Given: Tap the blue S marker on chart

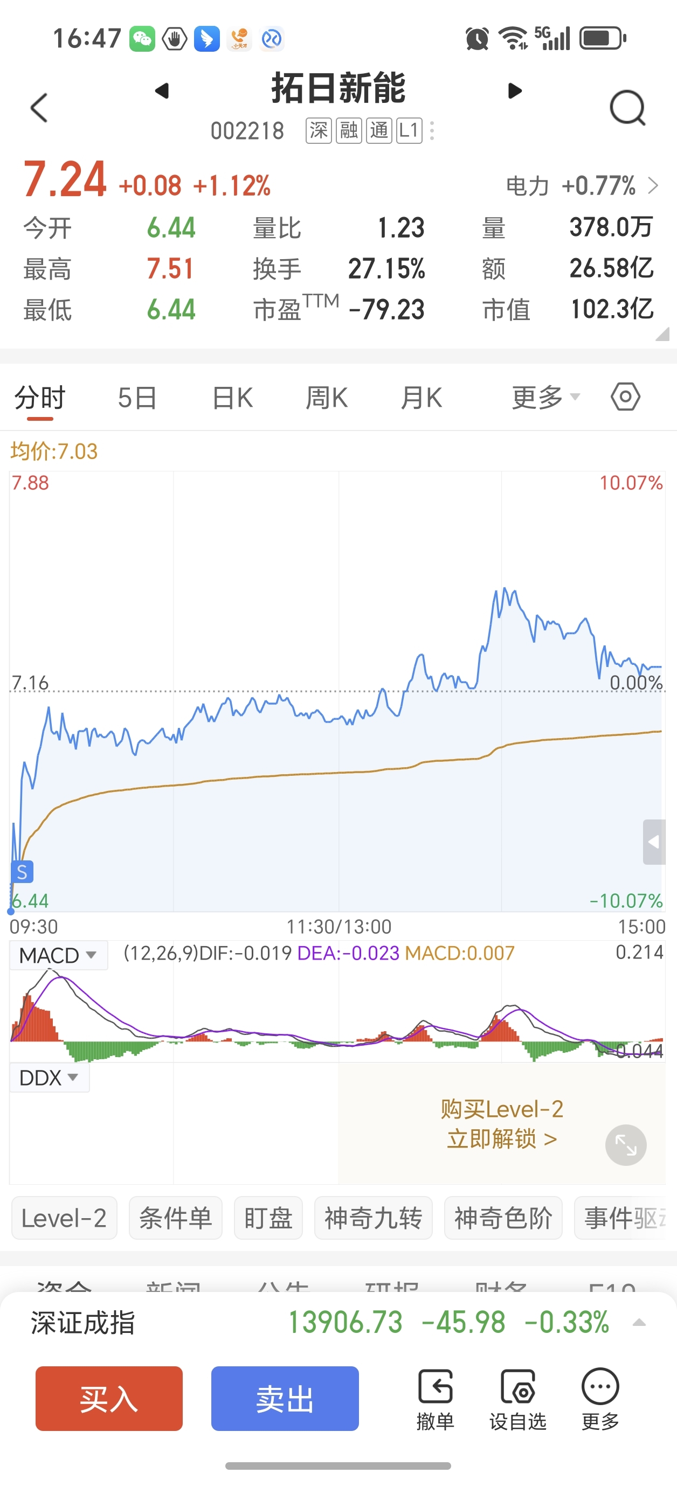Looking at the screenshot, I should click(x=22, y=872).
